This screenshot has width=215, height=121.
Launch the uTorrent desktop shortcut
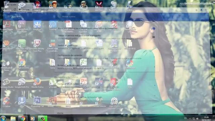[53, 83]
